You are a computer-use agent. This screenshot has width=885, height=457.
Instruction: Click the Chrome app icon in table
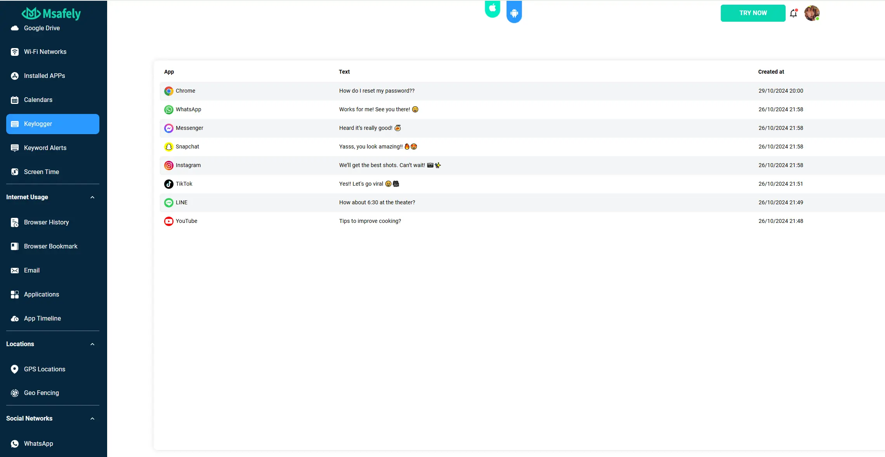[x=169, y=91]
